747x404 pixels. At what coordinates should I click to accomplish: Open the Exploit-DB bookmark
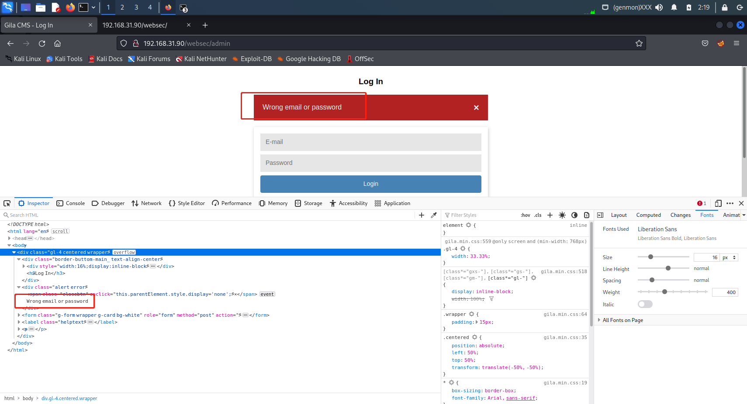coord(252,59)
